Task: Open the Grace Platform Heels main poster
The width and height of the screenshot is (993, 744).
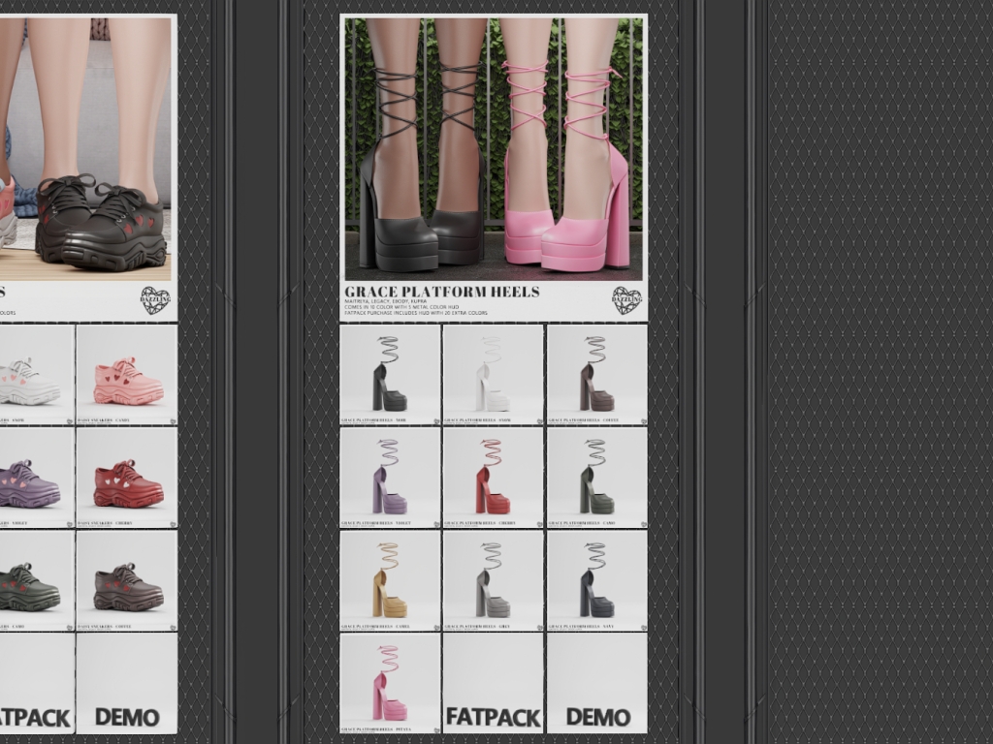Action: click(493, 150)
